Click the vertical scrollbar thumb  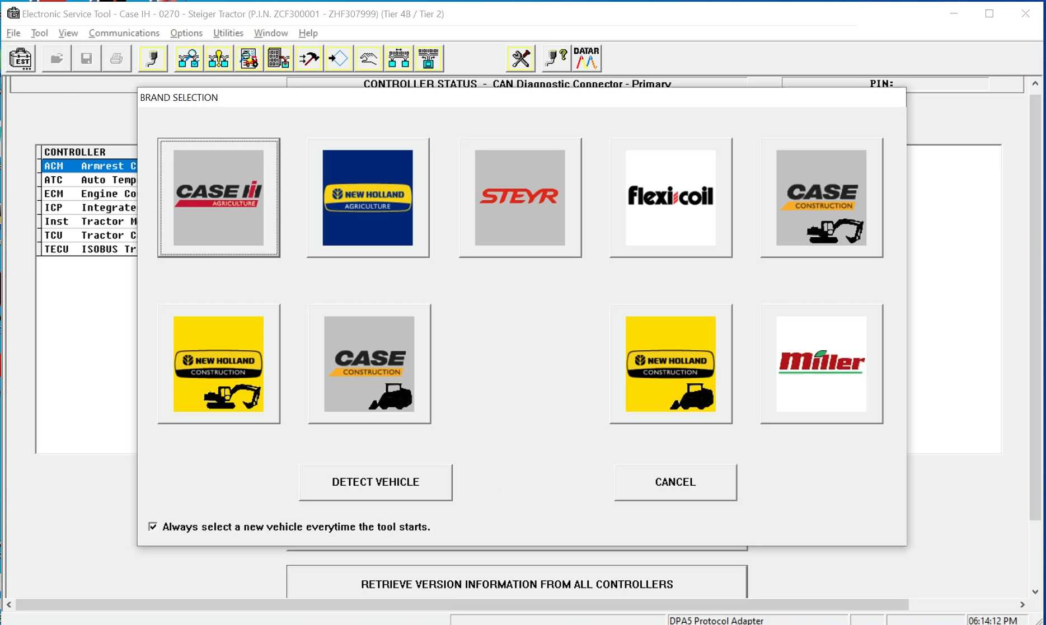[1035, 307]
